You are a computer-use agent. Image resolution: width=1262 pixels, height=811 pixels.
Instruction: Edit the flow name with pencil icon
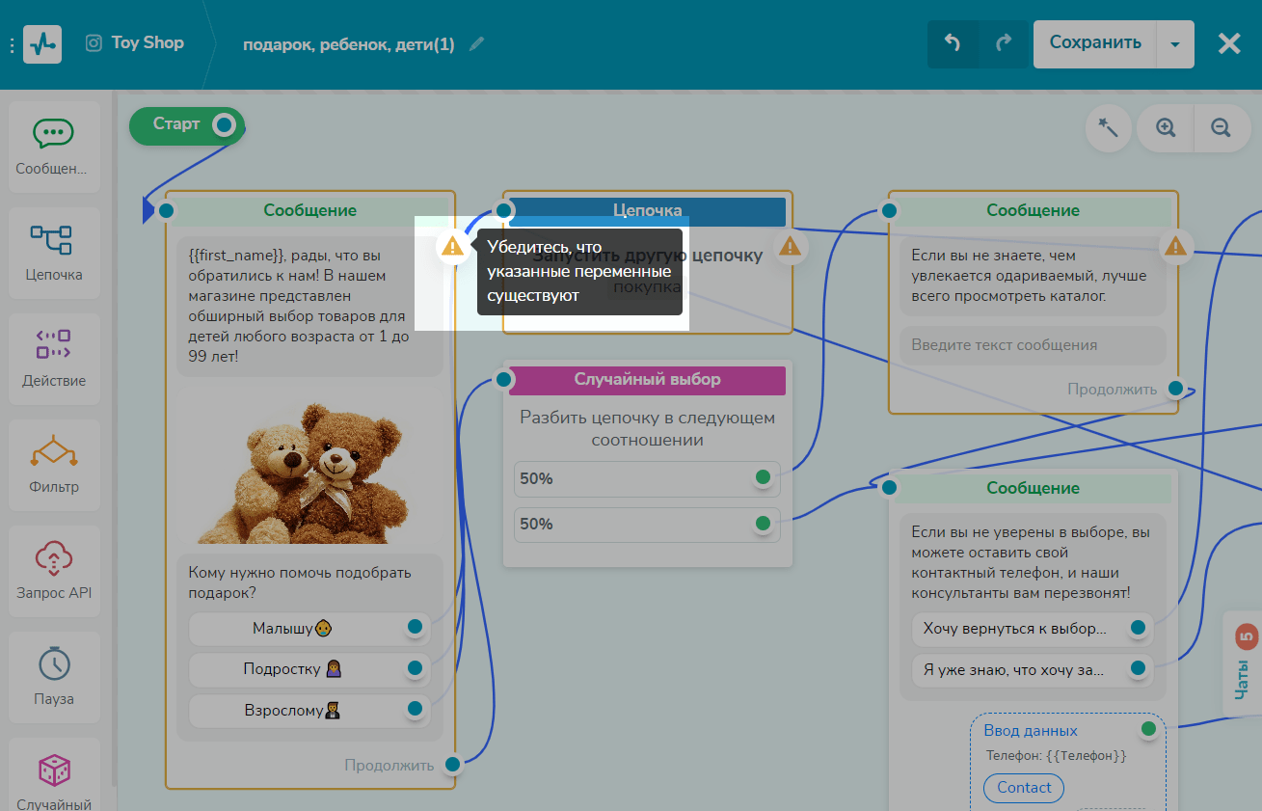[476, 44]
